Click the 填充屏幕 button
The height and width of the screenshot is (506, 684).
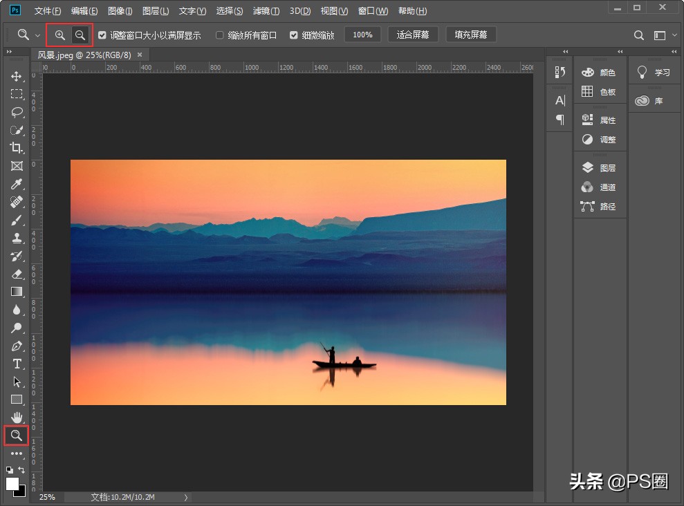(470, 35)
